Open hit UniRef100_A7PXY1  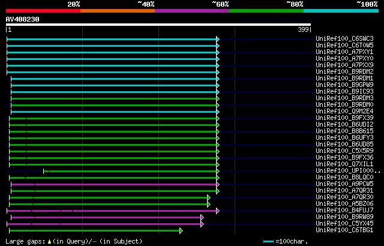tap(344, 52)
